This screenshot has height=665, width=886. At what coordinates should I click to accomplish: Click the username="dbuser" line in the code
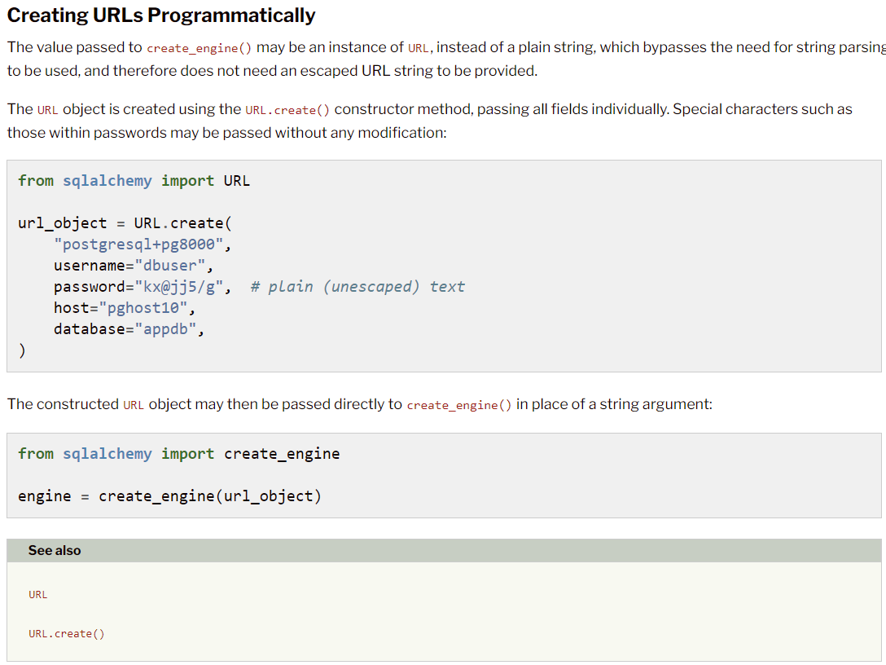(x=134, y=266)
